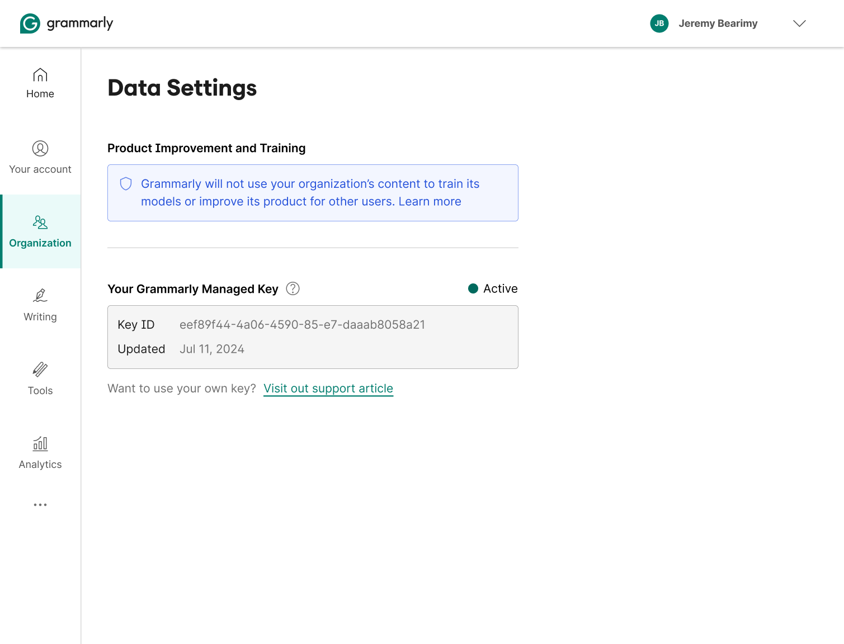The height and width of the screenshot is (644, 844).
Task: Click the JB avatar circle
Action: coord(659,23)
